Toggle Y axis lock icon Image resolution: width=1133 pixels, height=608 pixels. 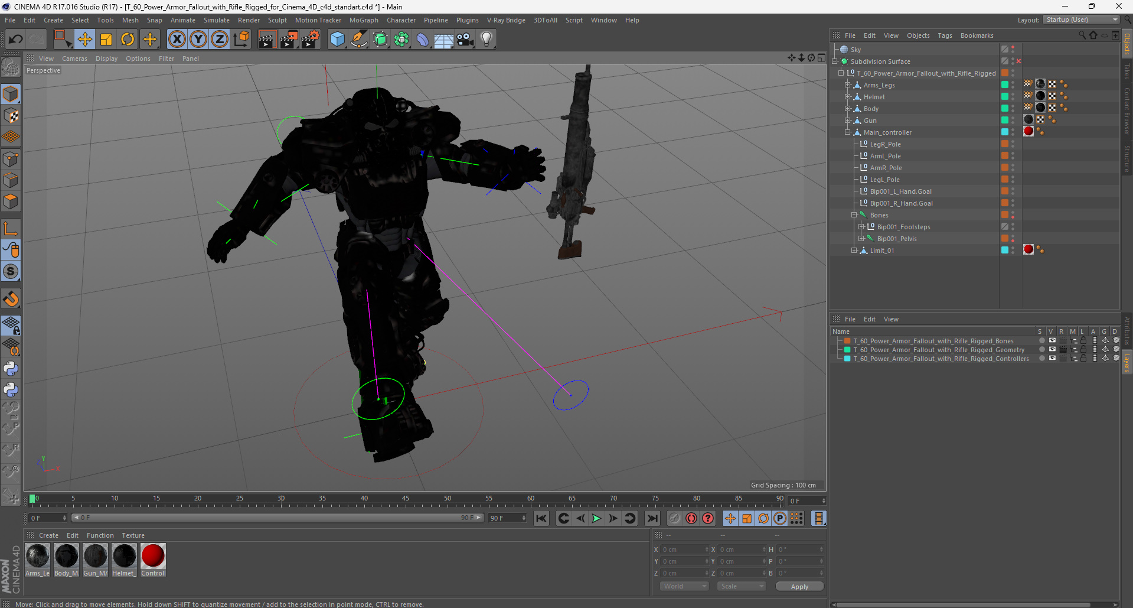[x=198, y=40]
